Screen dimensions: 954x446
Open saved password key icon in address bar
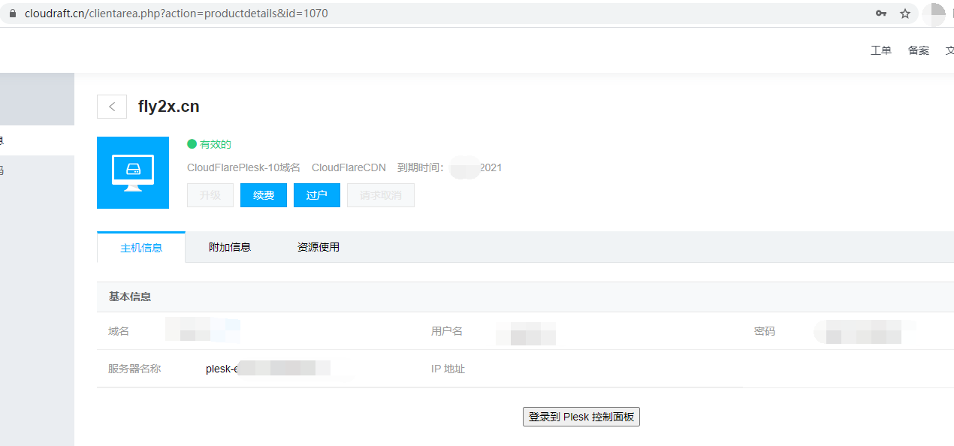tap(881, 14)
